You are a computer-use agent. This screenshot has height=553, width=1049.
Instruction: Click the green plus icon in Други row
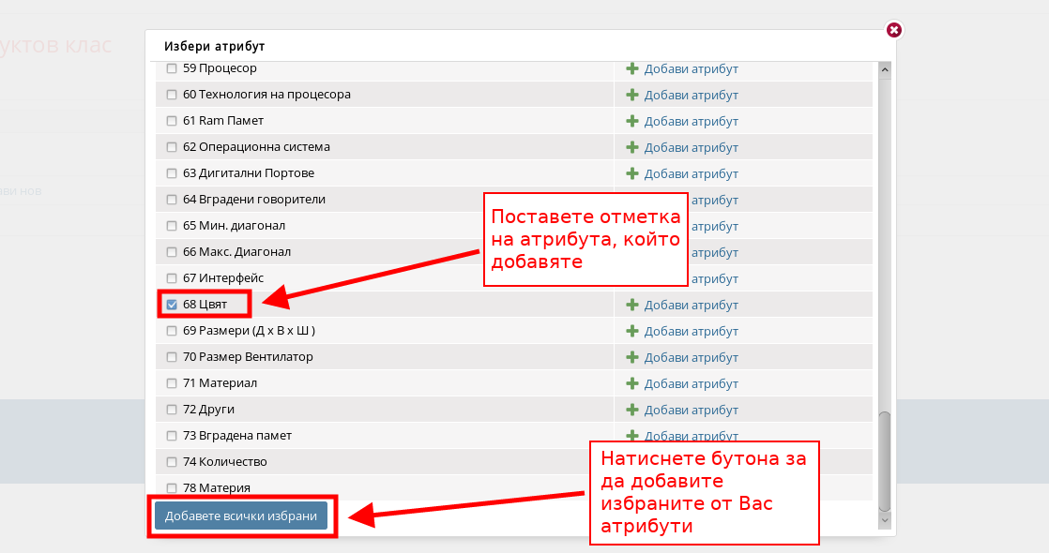pos(632,410)
